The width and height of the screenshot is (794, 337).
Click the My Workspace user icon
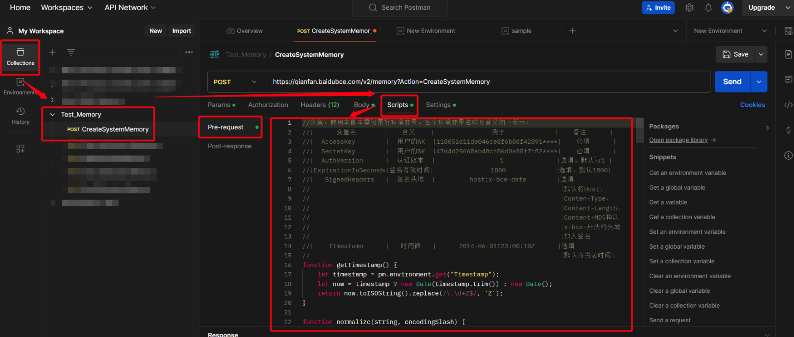(10, 31)
